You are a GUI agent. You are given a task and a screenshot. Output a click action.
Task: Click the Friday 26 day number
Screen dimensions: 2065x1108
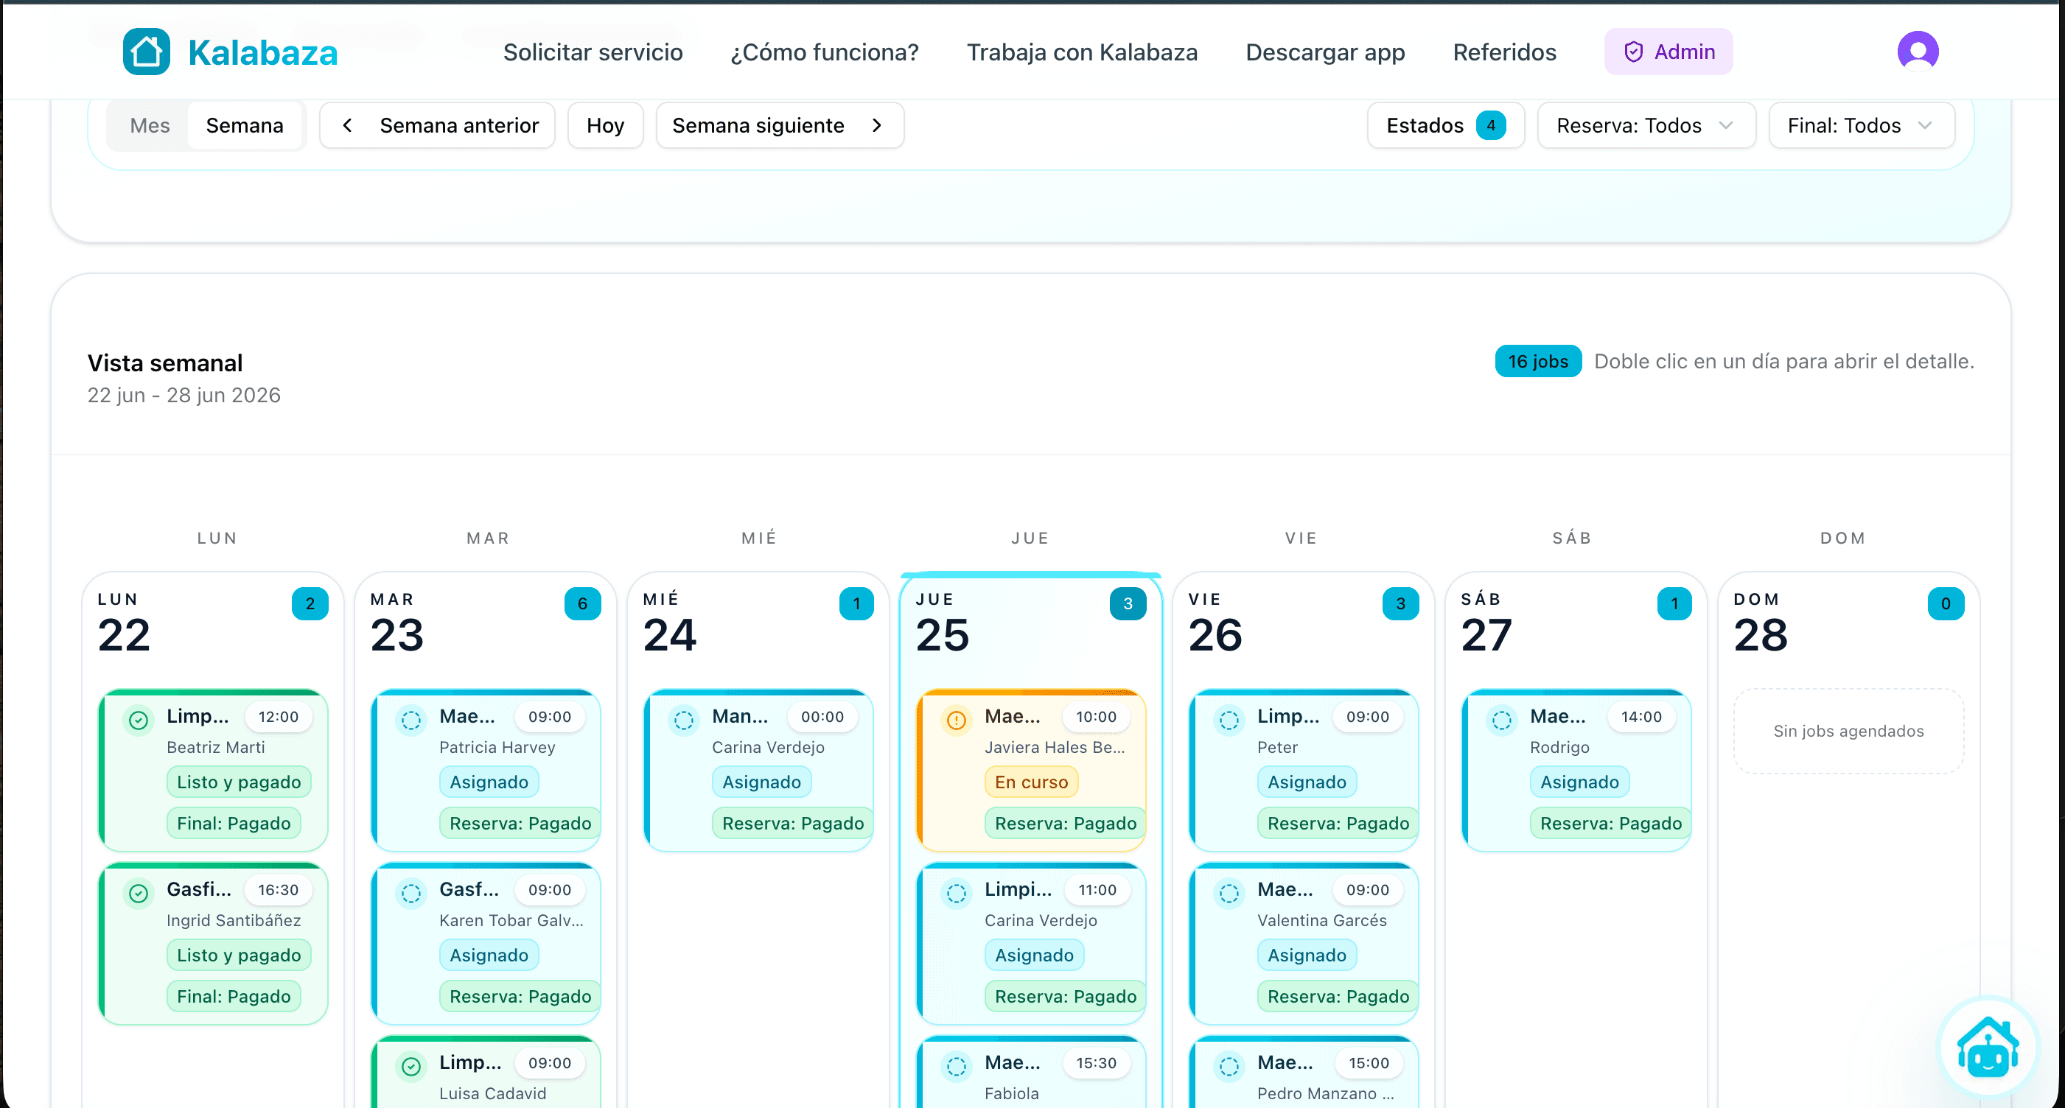click(1215, 635)
